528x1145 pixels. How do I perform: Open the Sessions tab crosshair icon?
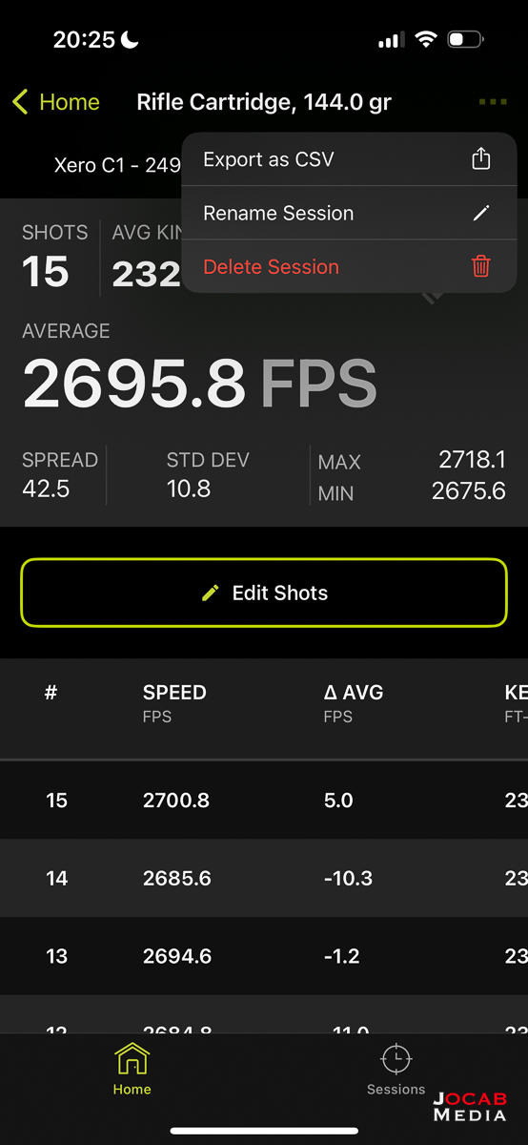point(396,1060)
